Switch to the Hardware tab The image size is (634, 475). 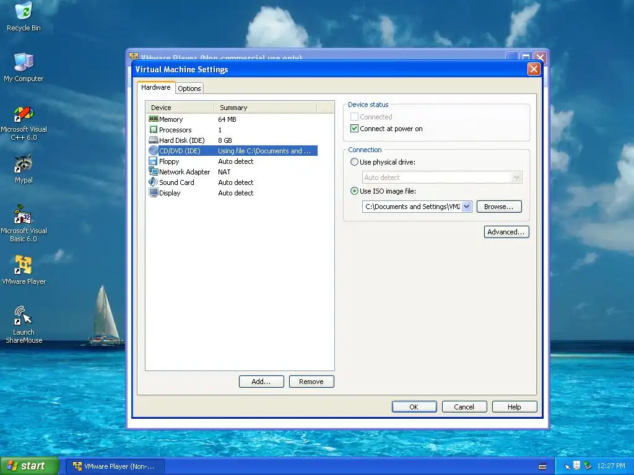click(156, 87)
